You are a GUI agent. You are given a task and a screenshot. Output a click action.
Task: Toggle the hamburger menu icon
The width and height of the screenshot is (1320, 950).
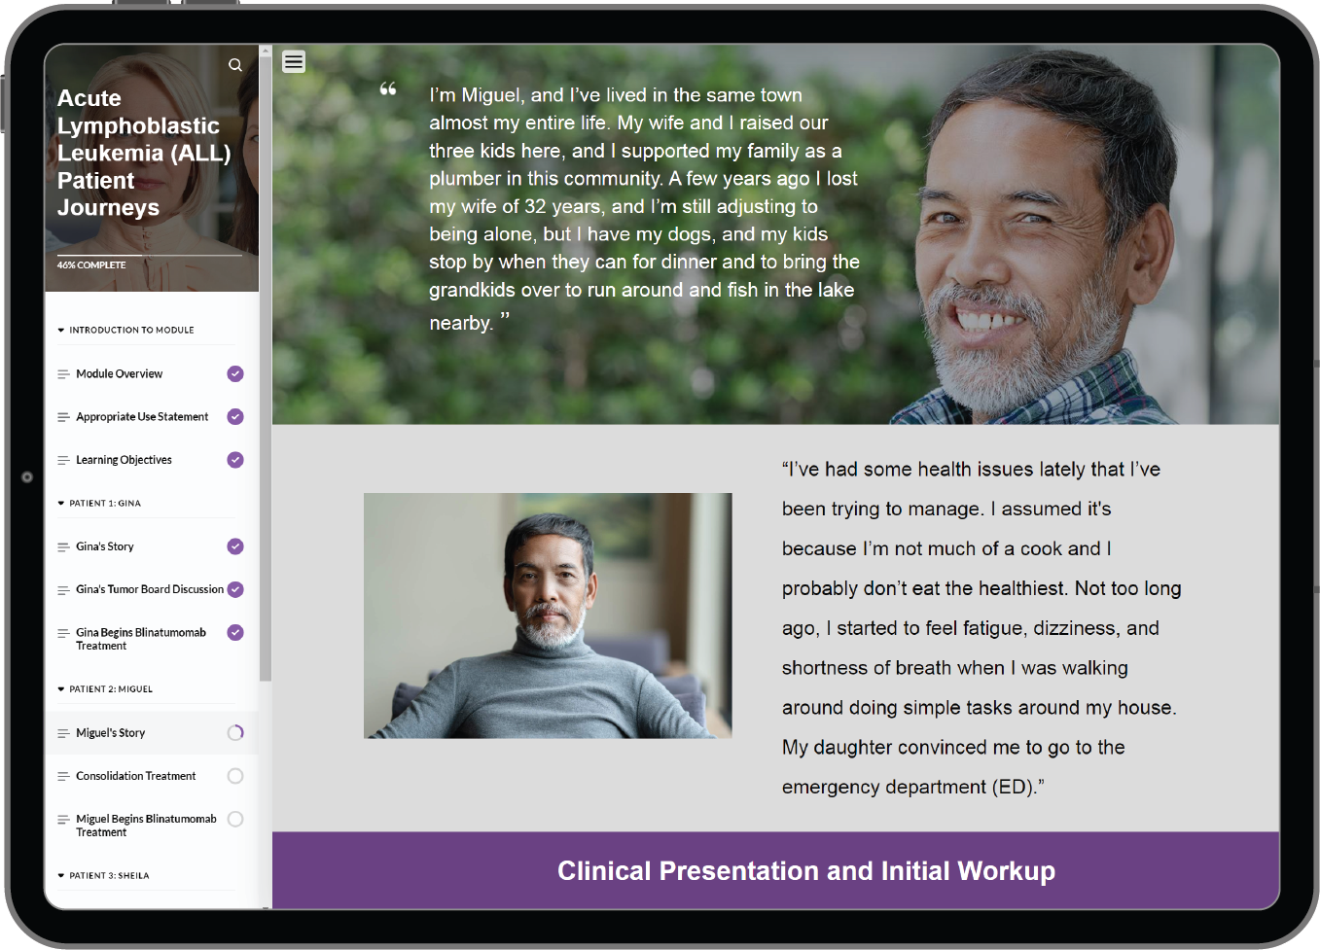tap(294, 61)
